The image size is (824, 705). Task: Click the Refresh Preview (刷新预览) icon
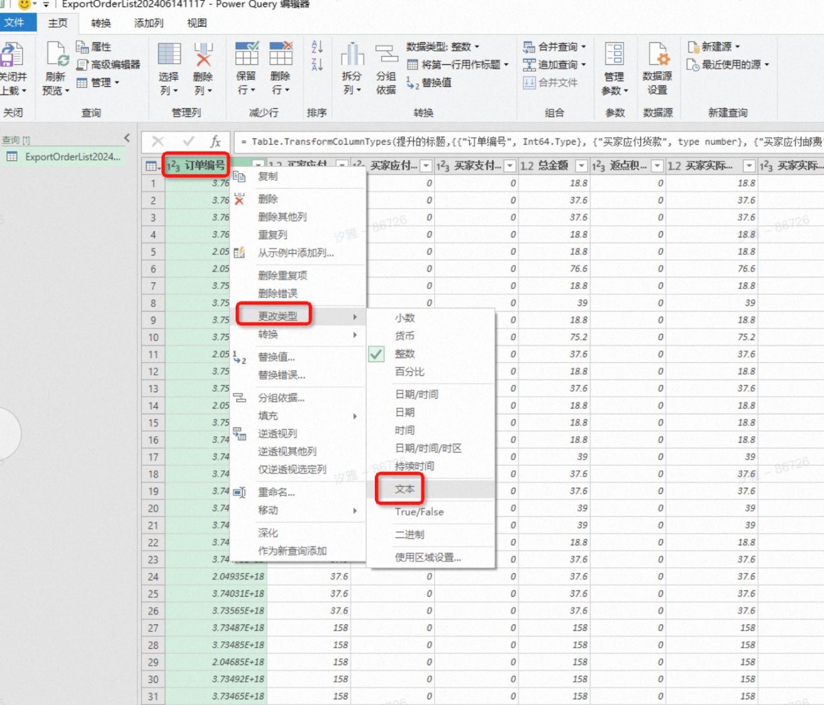tap(57, 55)
